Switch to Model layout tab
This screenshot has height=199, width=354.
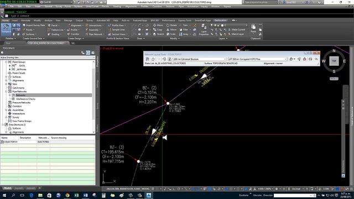pos(7,188)
